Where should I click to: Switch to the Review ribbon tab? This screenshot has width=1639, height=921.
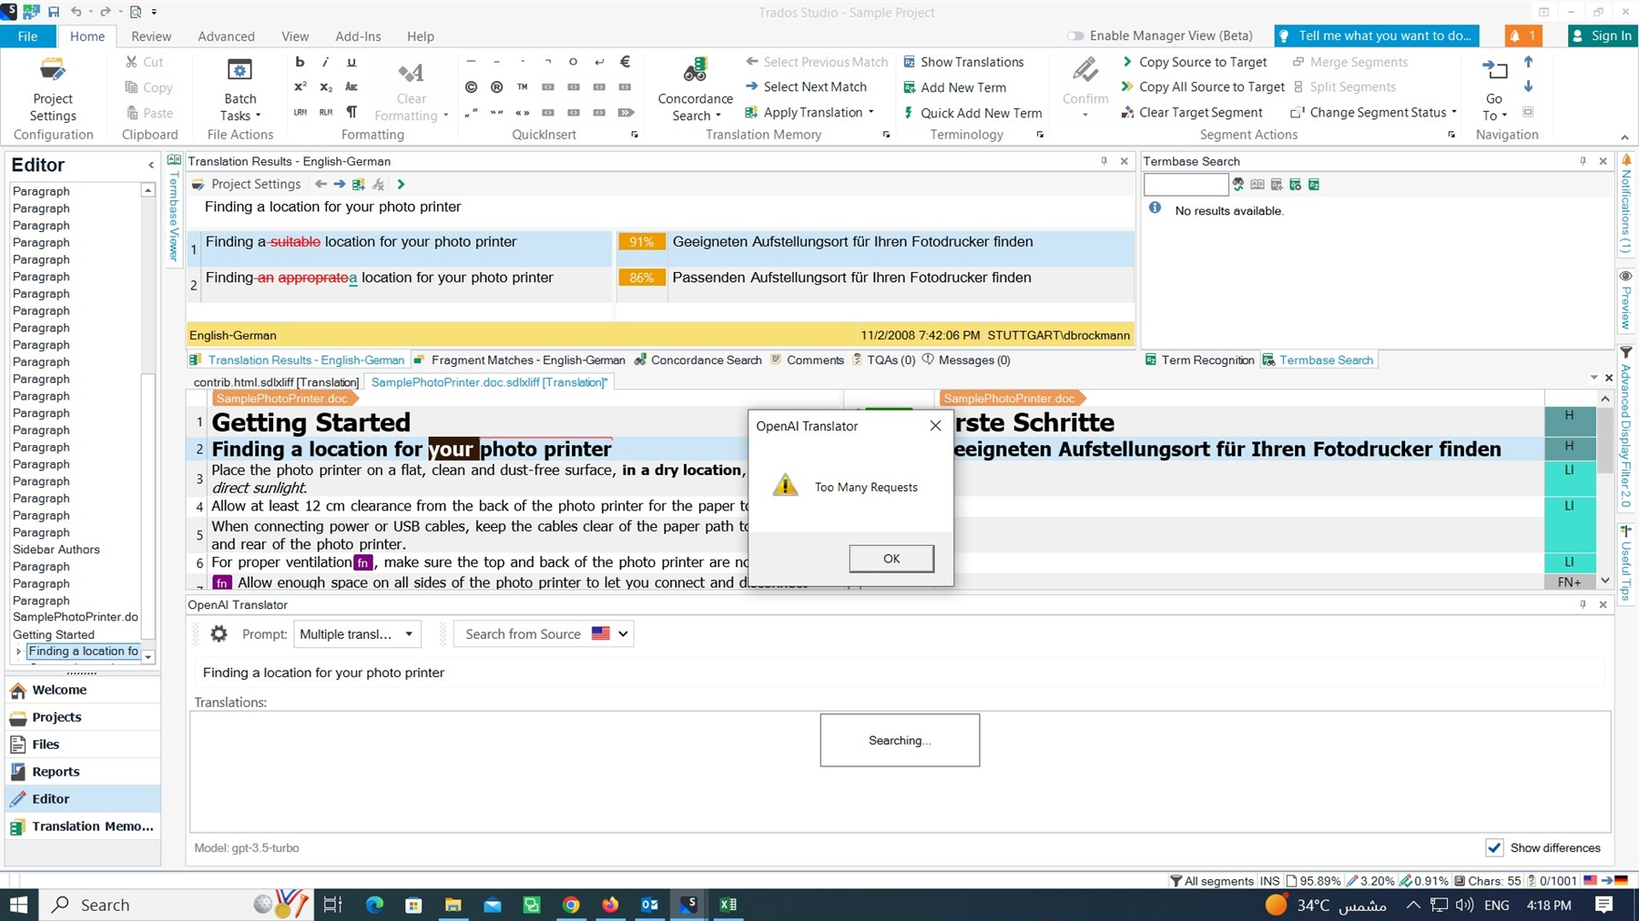point(151,36)
